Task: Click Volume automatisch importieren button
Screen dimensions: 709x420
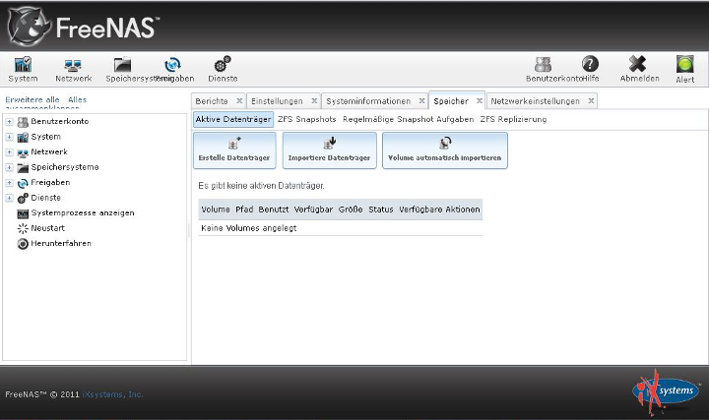Action: pyautogui.click(x=445, y=150)
